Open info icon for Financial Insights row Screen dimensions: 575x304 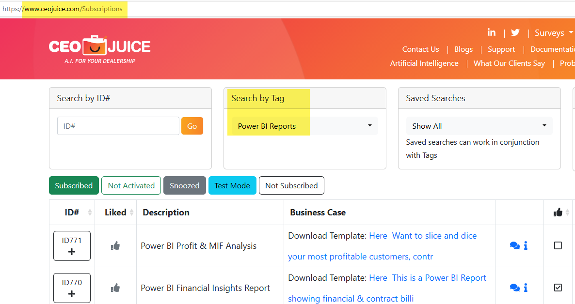click(526, 288)
